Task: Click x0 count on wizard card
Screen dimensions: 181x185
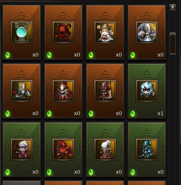Action: (119, 55)
